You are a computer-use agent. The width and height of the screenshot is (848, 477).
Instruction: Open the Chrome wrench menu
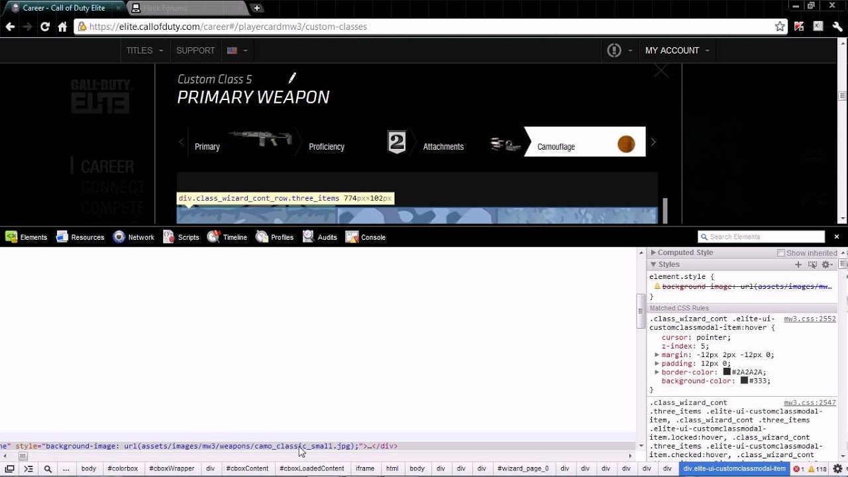point(837,26)
